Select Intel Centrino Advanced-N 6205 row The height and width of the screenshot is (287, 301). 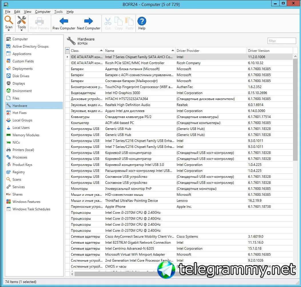pos(179,249)
